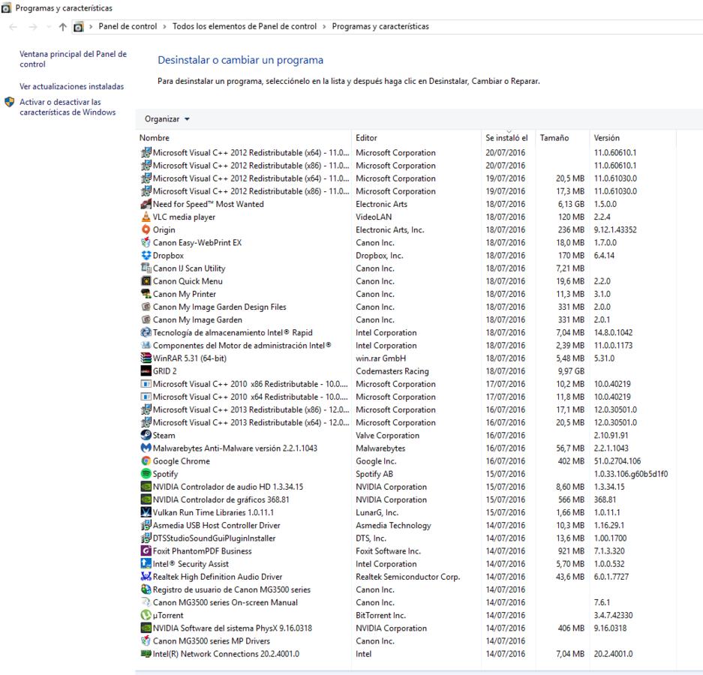The width and height of the screenshot is (703, 675).
Task: Click the µTorrent program icon
Action: (x=146, y=616)
